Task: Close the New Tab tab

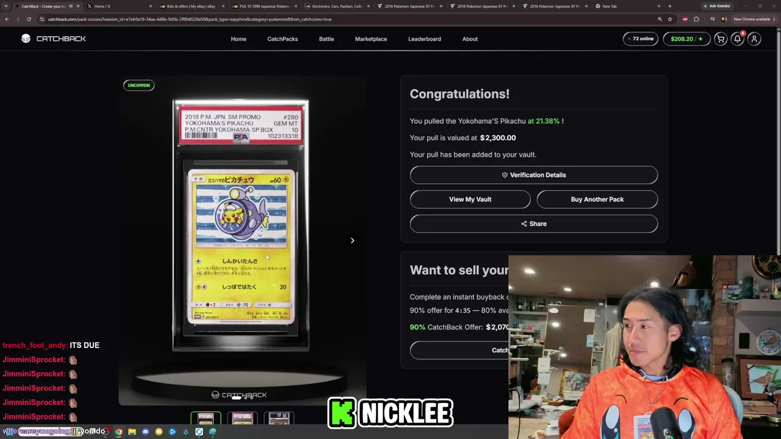Action: click(659, 6)
